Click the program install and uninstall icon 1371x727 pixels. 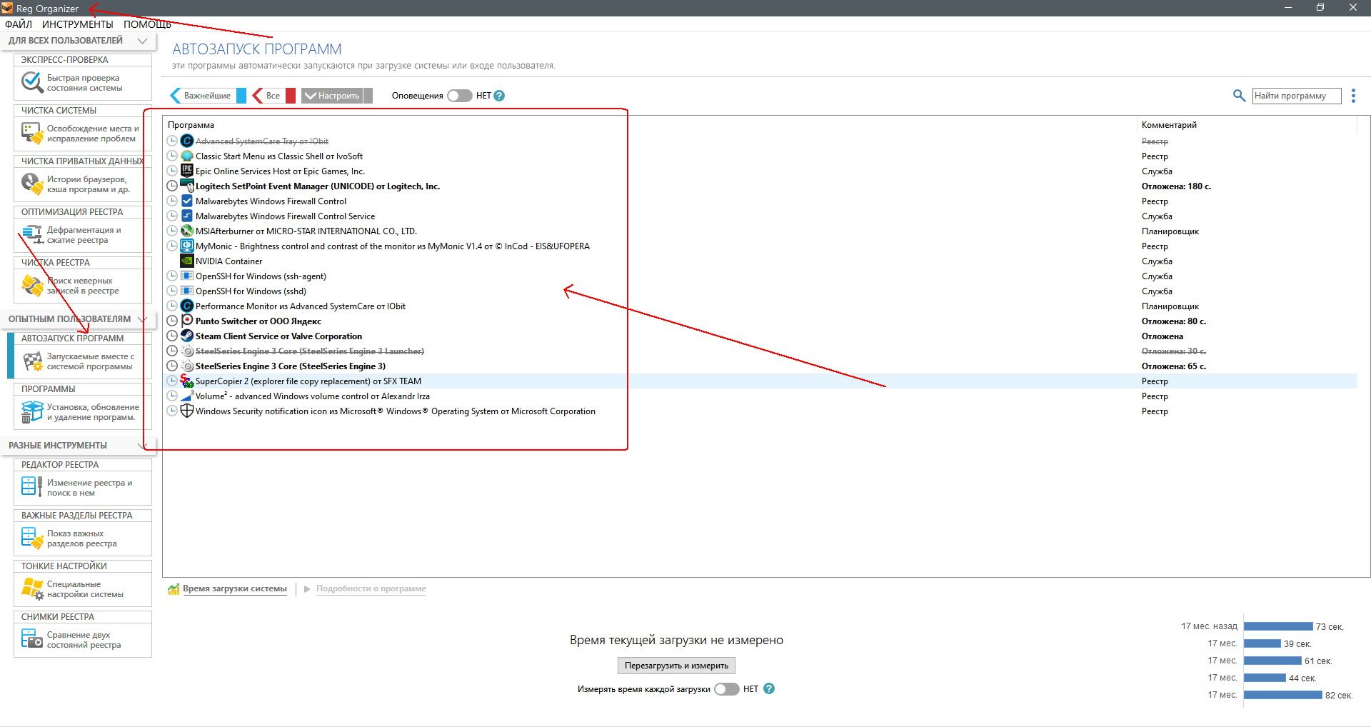click(x=32, y=412)
